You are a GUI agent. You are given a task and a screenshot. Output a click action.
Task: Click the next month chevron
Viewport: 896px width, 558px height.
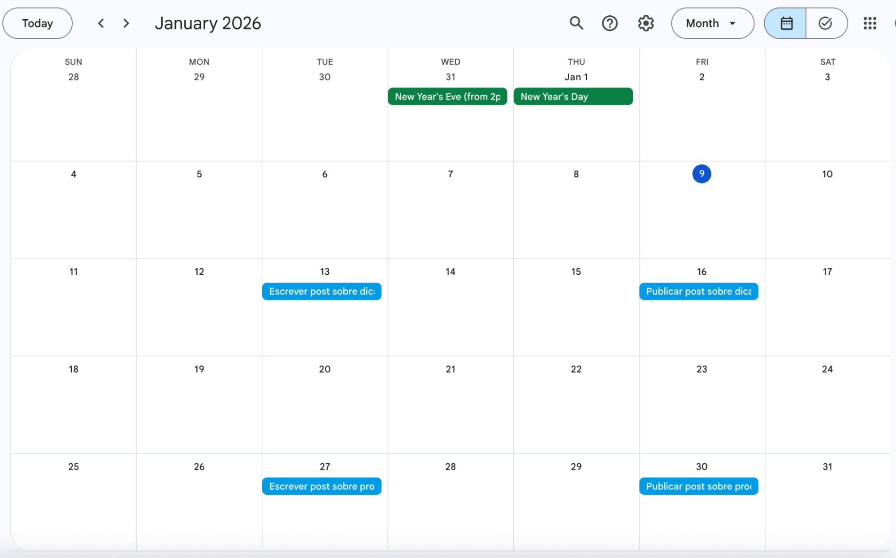[126, 23]
